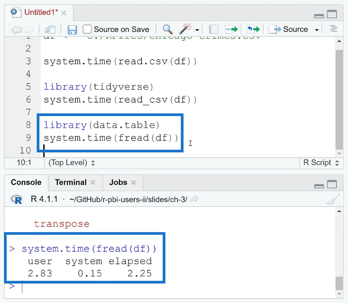Click the Show in new window icon
Image resolution: width=348 pixels, height=303 pixels.
(x=50, y=30)
